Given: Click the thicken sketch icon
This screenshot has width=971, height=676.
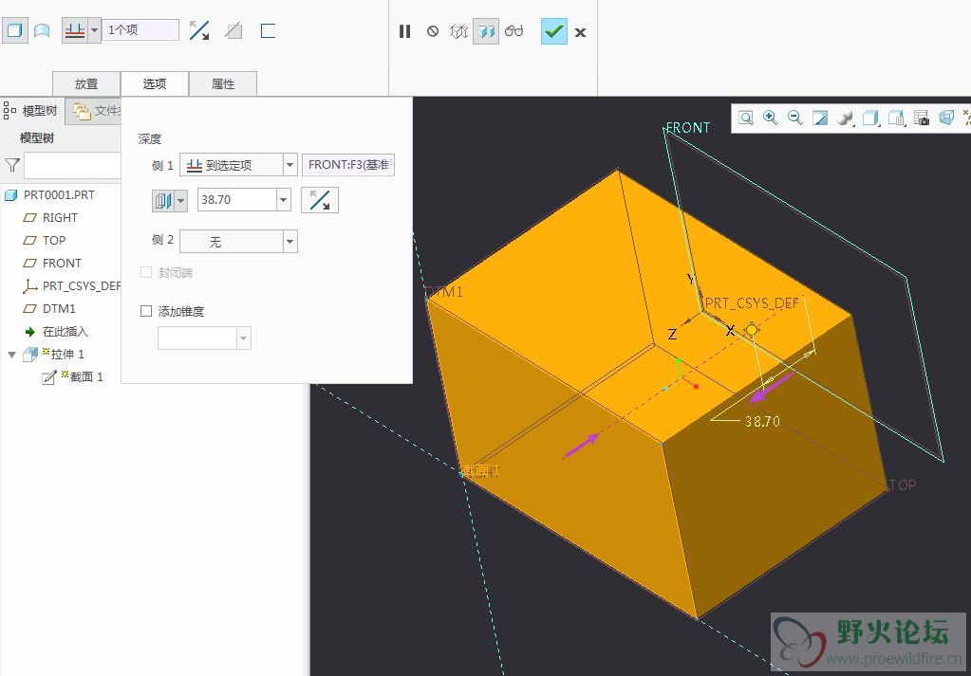Looking at the screenshot, I should 268,30.
